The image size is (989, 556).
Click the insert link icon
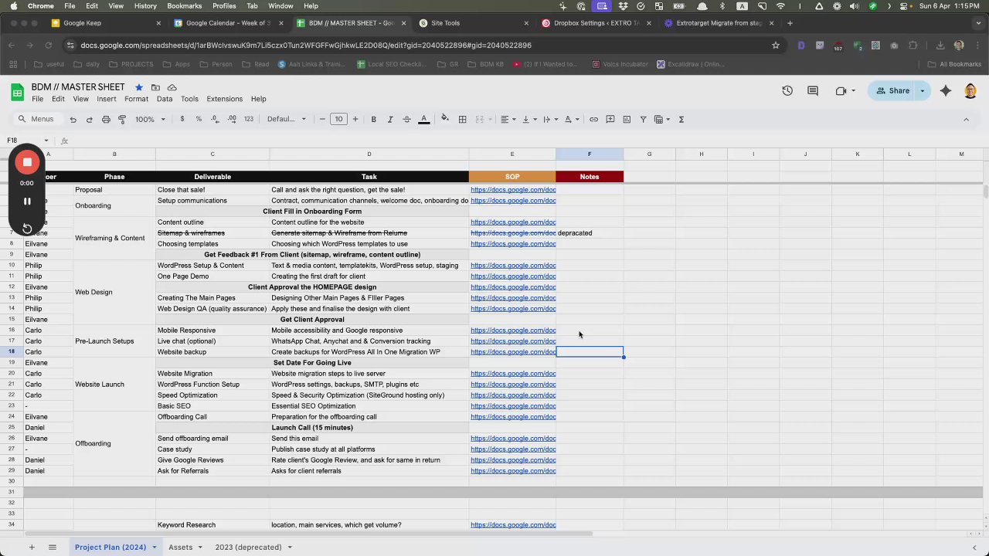click(x=593, y=120)
